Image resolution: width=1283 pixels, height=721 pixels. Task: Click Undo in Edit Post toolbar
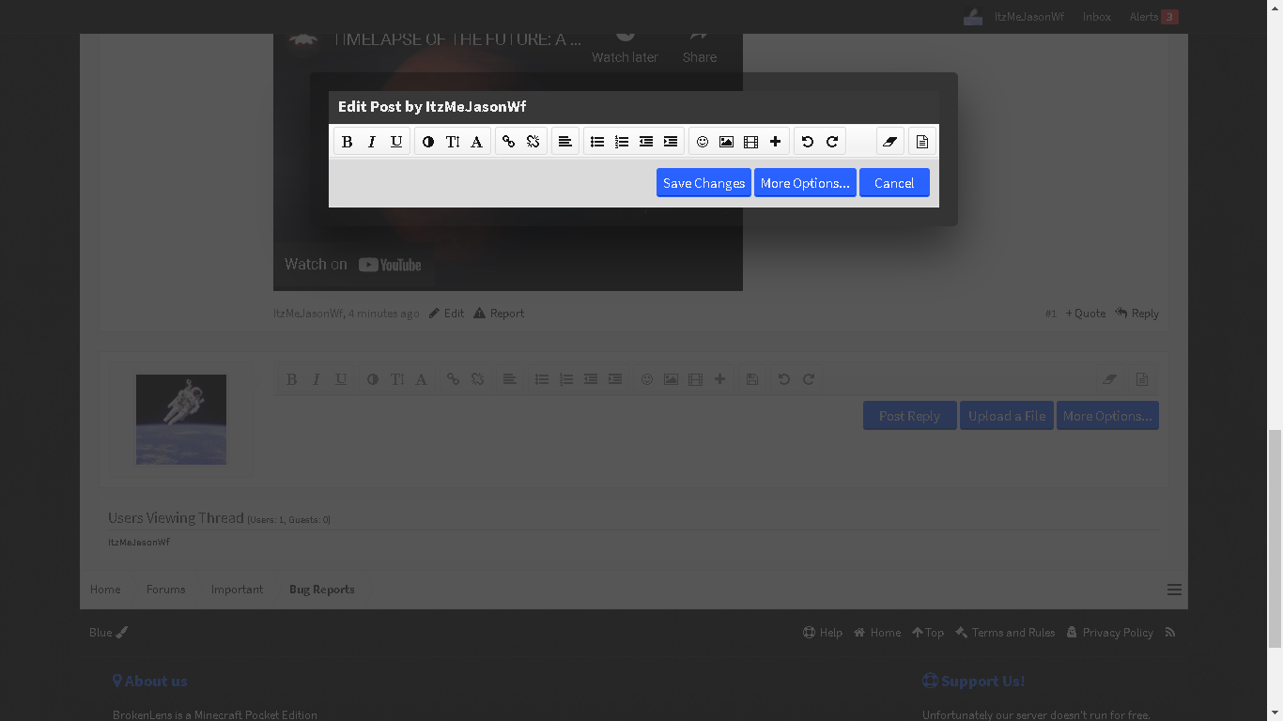pyautogui.click(x=808, y=142)
